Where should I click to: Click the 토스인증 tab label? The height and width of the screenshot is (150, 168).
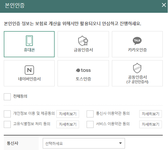point(83,79)
